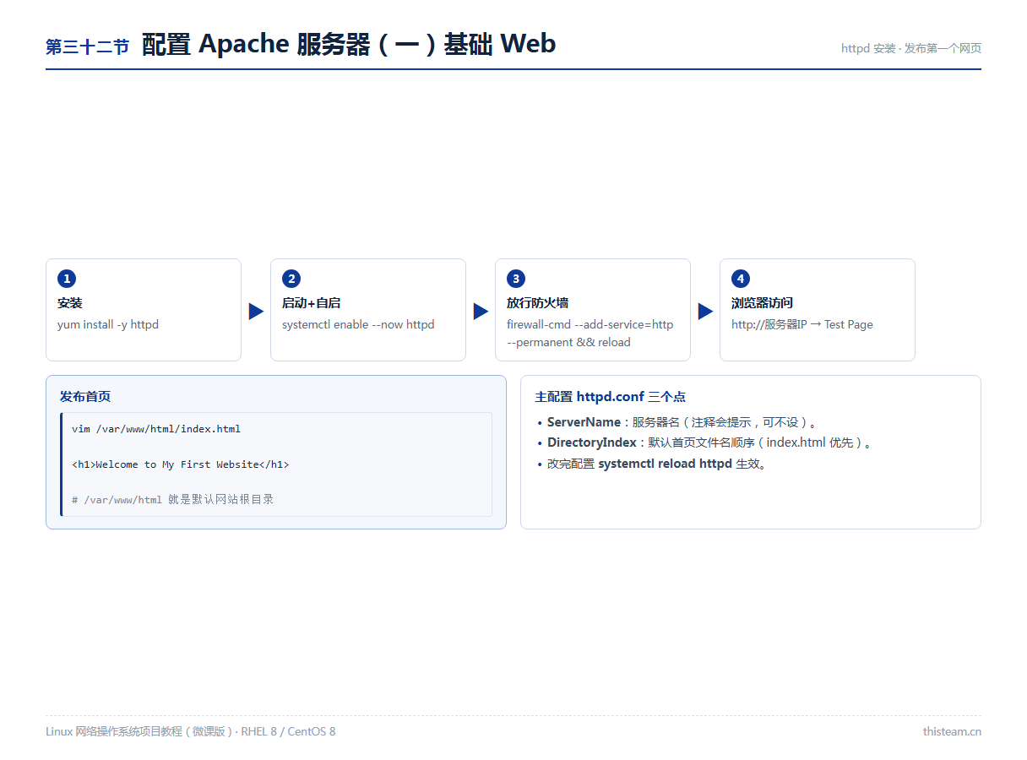Click the footer text "Linux 网络操作系统项目教程（微课版）· RHEL 8 / CentOS 8"
Screen dimensions: 1027x760
click(191, 731)
